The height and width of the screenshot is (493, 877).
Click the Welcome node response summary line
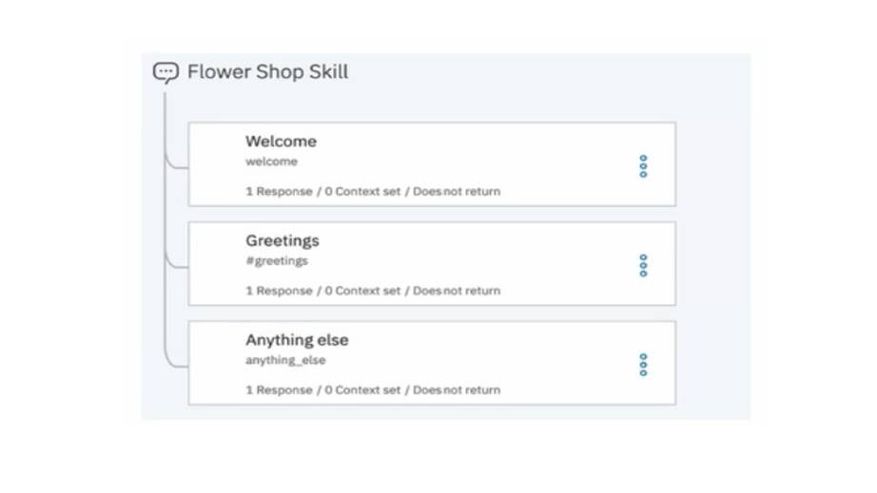click(373, 191)
